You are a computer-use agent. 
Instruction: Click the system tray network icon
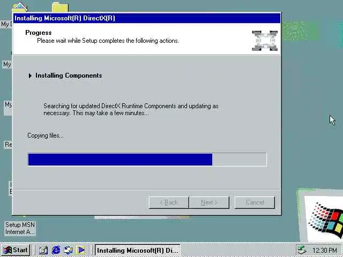coord(302,250)
